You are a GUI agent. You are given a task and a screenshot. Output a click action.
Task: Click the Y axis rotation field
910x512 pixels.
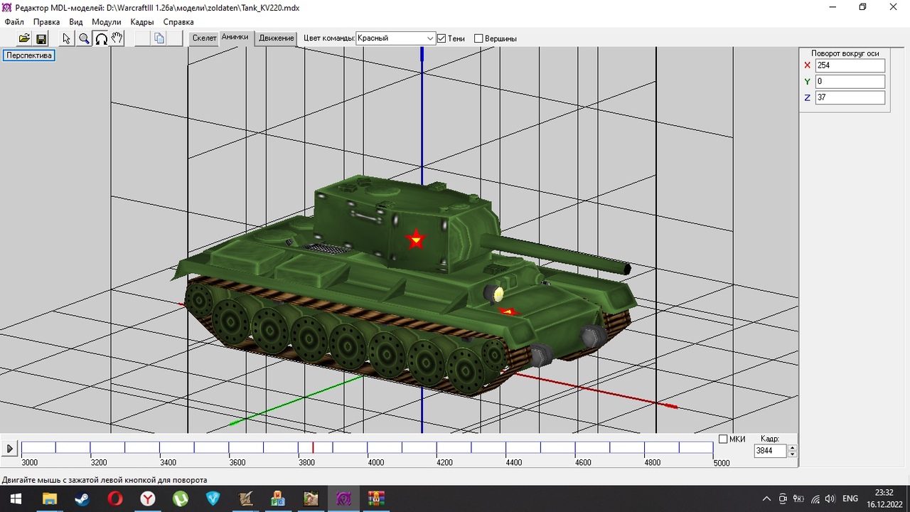tap(850, 82)
